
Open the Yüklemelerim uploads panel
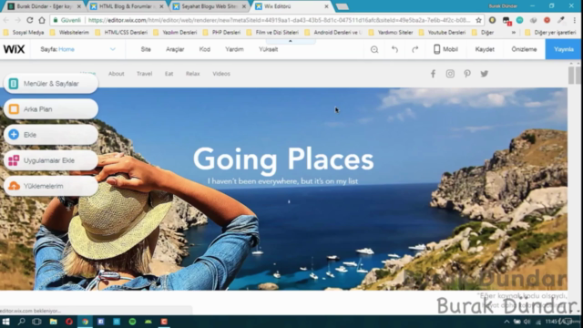pyautogui.click(x=51, y=186)
